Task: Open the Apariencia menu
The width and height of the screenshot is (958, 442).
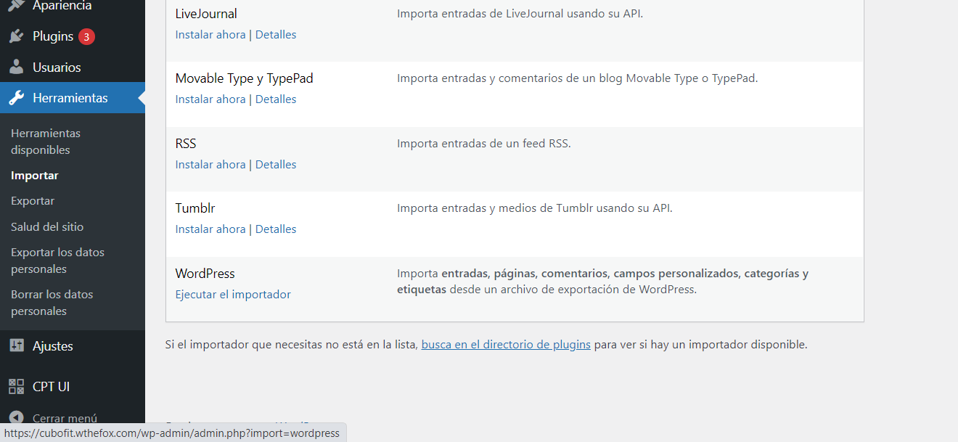Action: (x=62, y=6)
